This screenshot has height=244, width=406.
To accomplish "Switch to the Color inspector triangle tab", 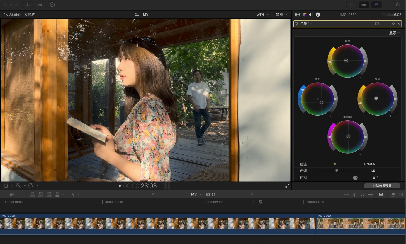I will coord(304,15).
